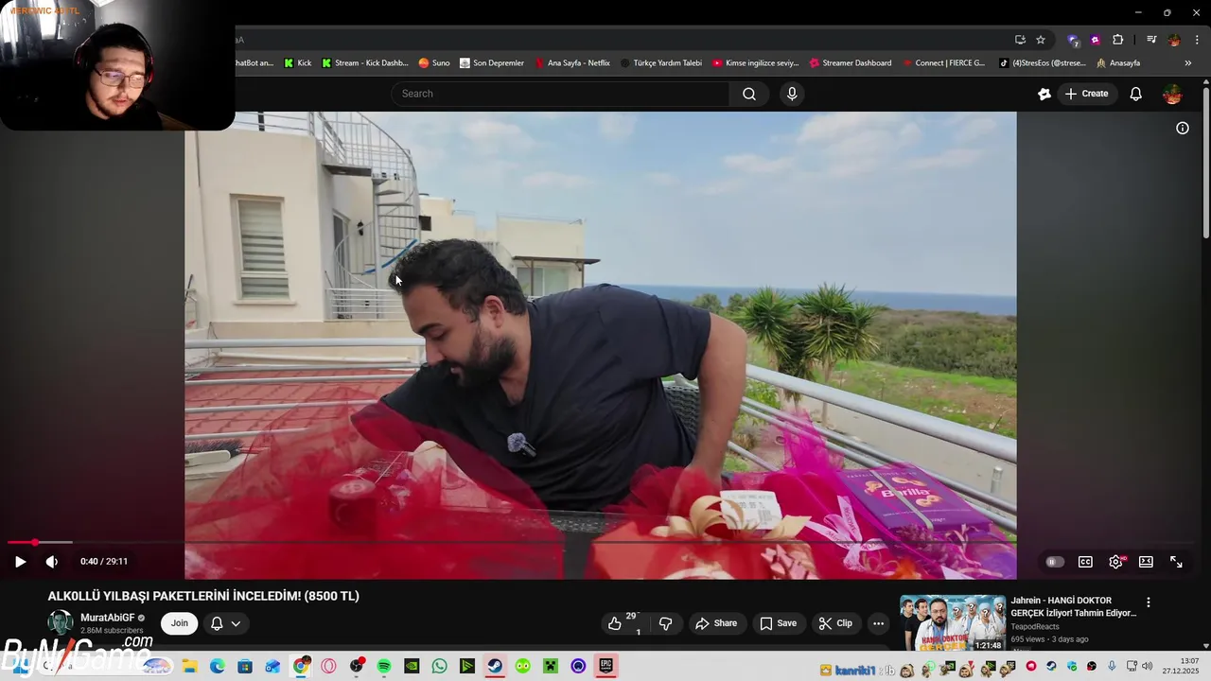Open the Anasayfa bookmark

coord(1117,63)
